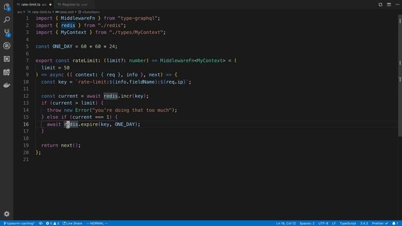
Task: Click the open changes icon at editor top right
Action: point(380,4)
